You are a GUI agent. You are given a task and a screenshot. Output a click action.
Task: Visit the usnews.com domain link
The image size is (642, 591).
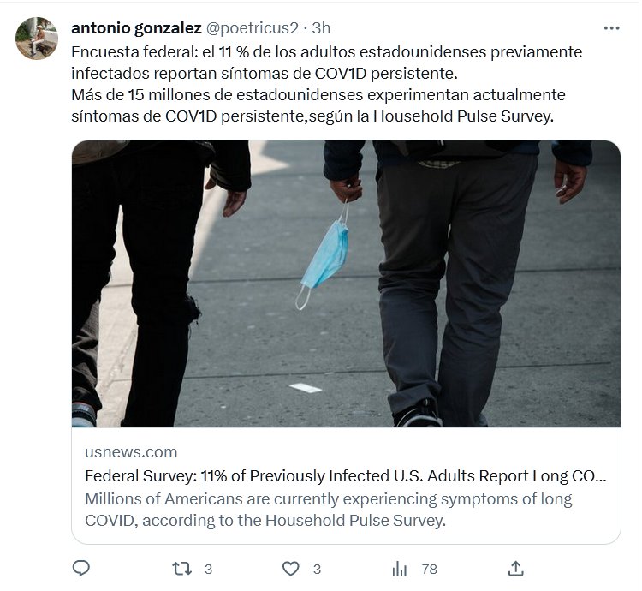pos(131,452)
